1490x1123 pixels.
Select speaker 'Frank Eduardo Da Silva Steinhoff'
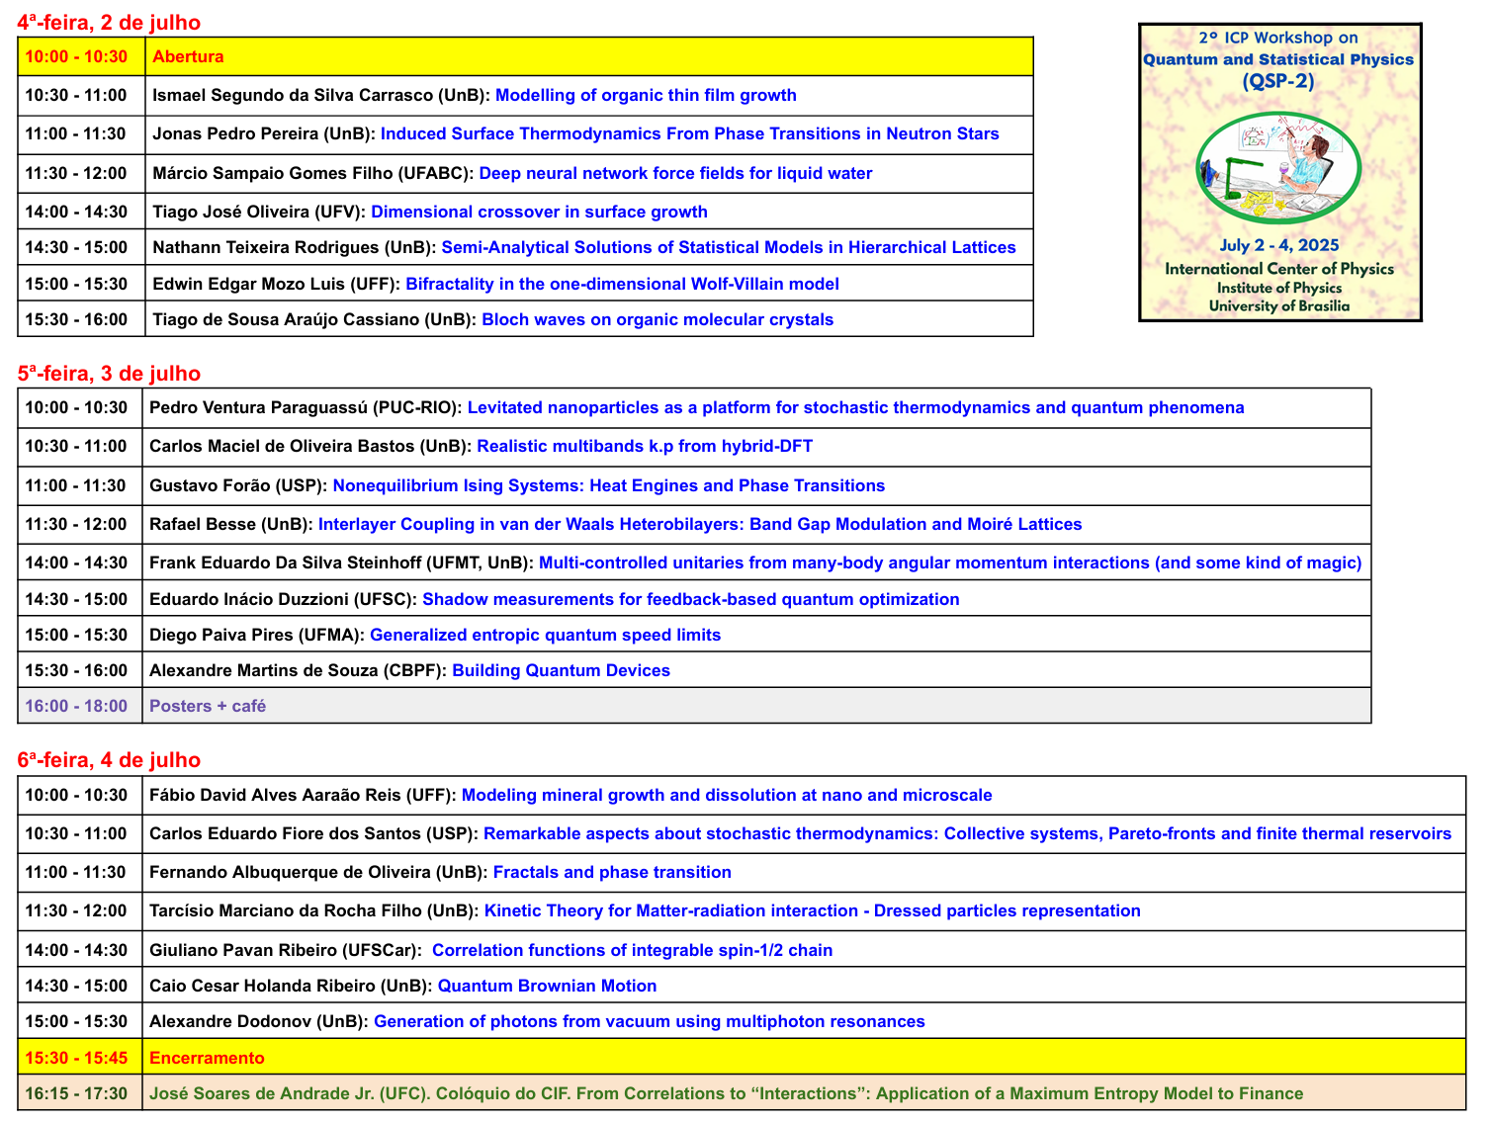(x=286, y=562)
